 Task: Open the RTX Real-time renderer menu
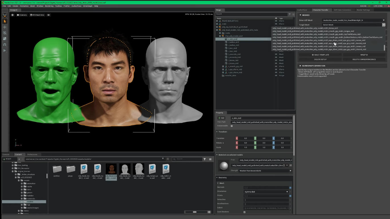[x=37, y=15]
